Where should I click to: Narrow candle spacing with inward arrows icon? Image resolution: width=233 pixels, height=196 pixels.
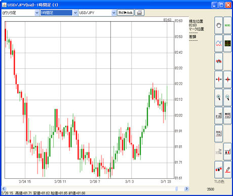[x=227, y=80]
